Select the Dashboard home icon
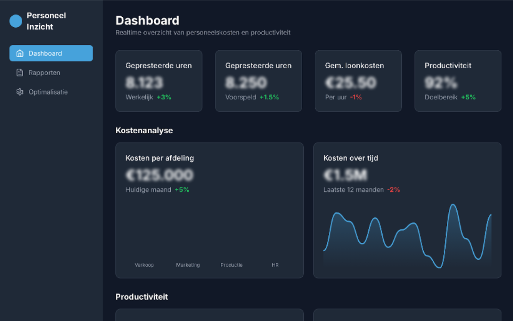Screen dimensions: 513x321 pos(19,53)
